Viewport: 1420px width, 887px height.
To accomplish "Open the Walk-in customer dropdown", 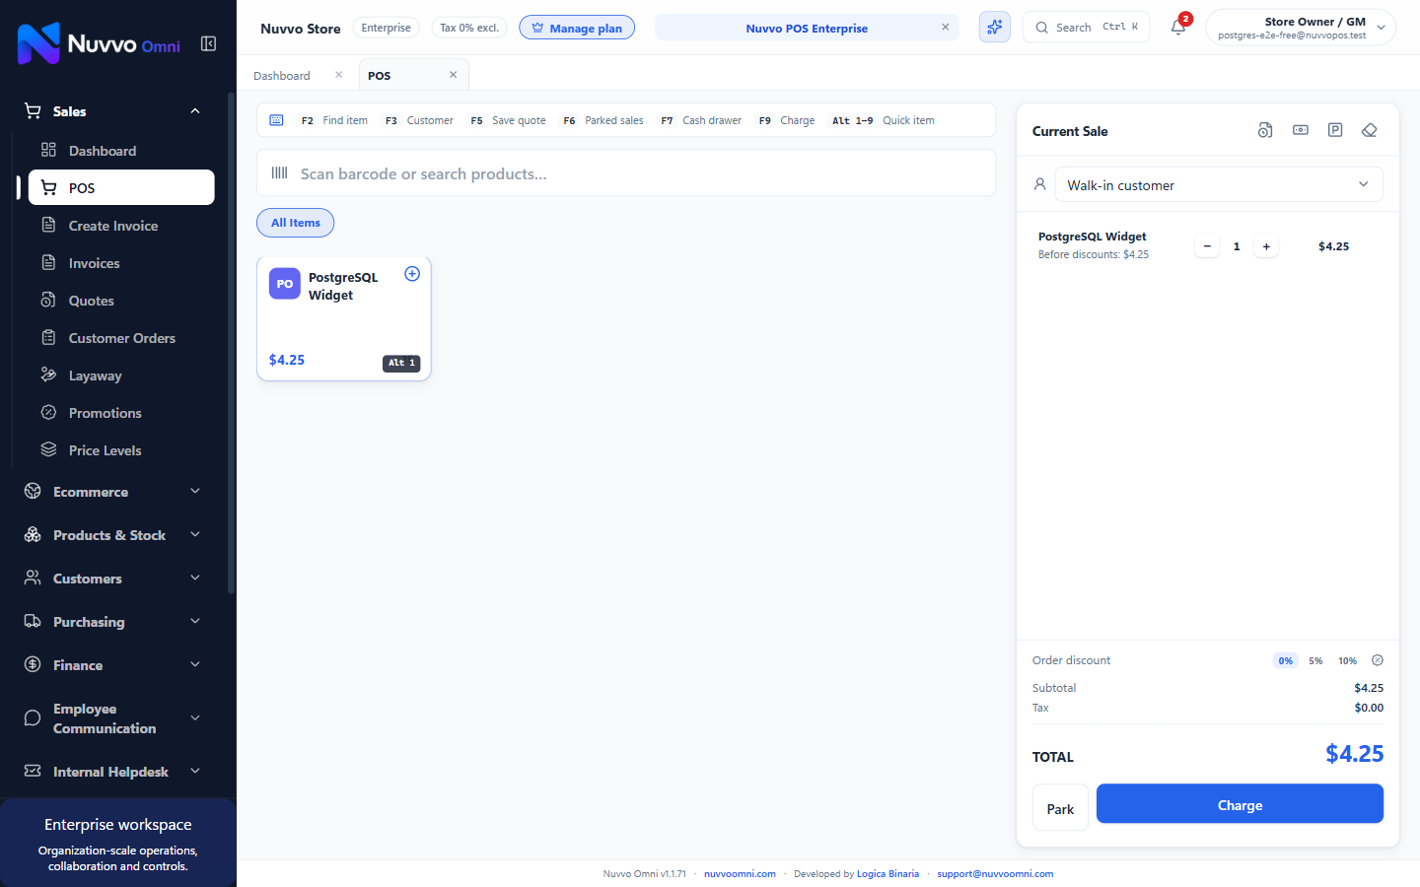I will pyautogui.click(x=1219, y=184).
